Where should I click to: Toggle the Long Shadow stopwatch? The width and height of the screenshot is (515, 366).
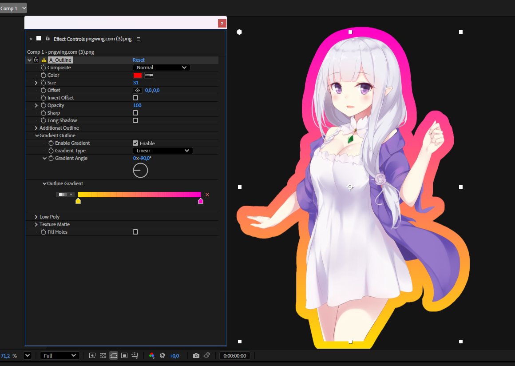coord(44,120)
